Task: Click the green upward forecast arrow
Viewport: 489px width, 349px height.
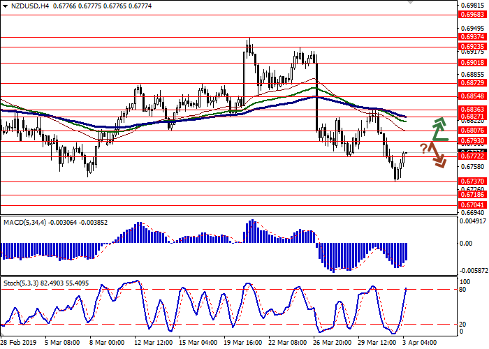Action: pyautogui.click(x=438, y=128)
